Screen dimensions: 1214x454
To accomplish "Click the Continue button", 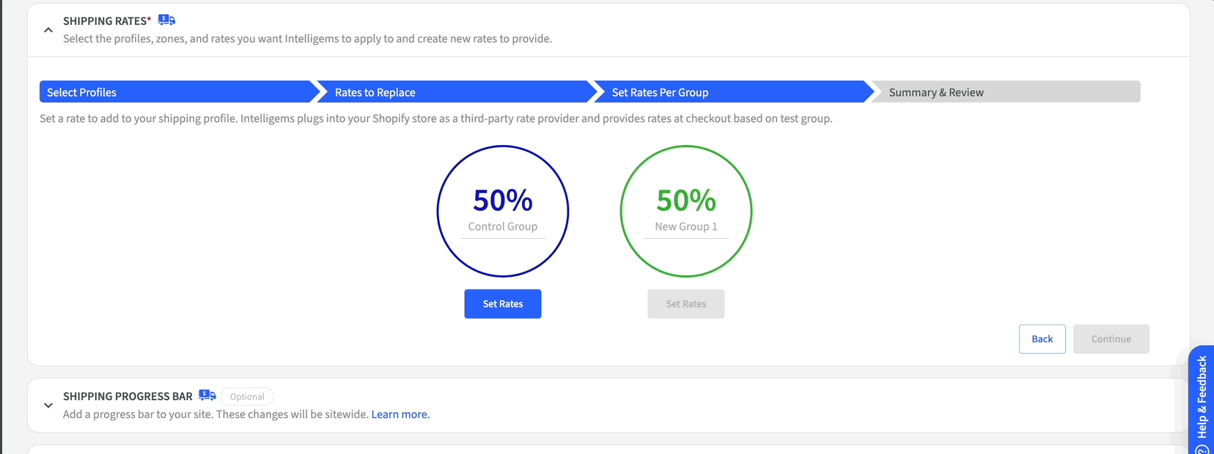I will [x=1111, y=339].
